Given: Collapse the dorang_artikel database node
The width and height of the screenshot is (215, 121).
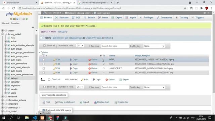Looking at the screenshot, I should coord(2,34).
